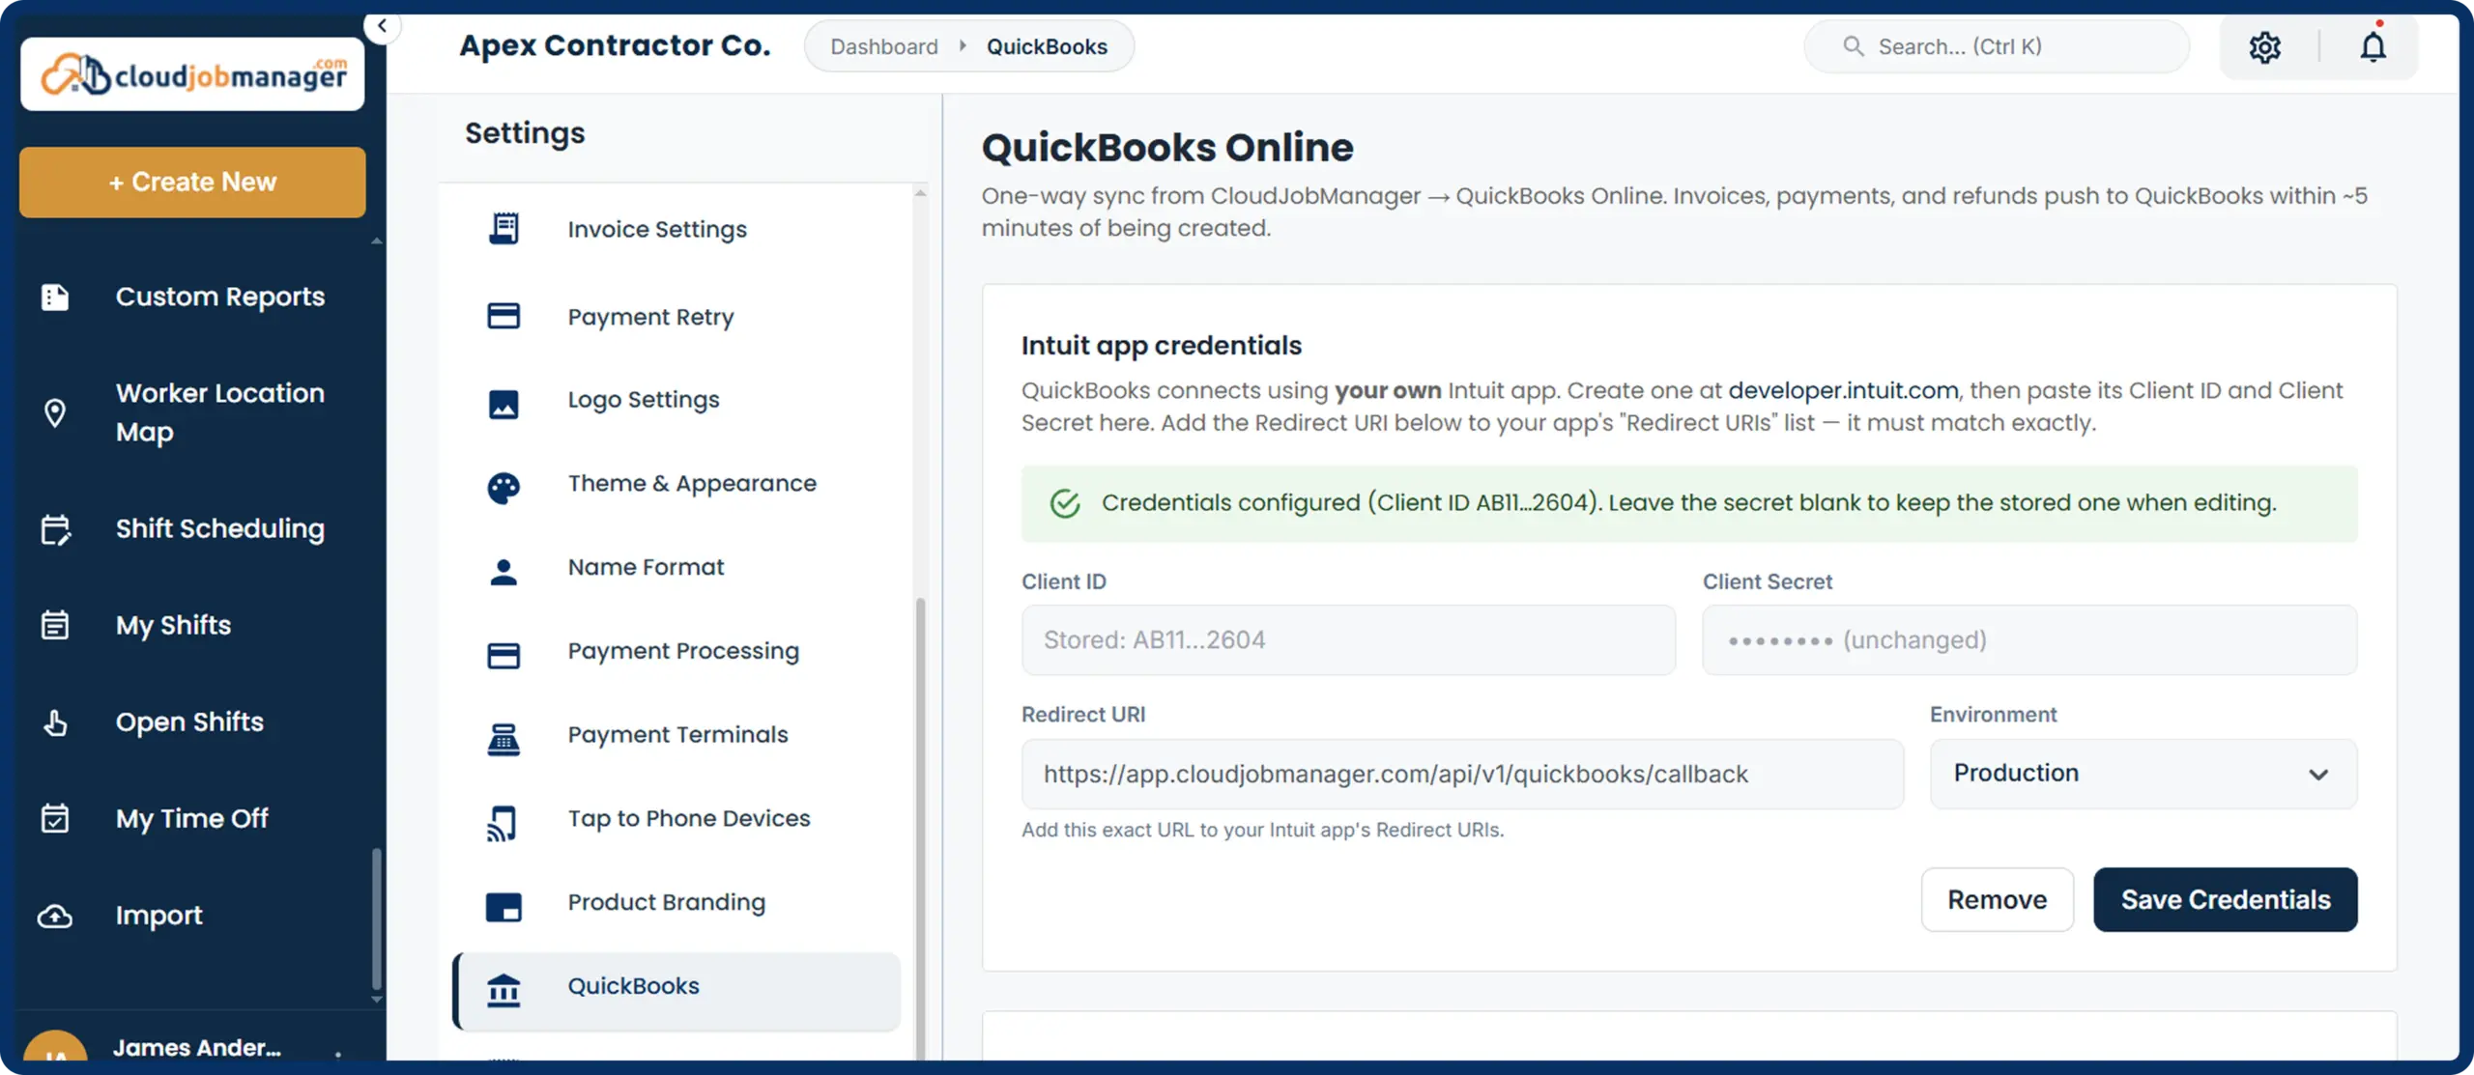This screenshot has height=1075, width=2474.
Task: Click the Redirect URI field
Action: (x=1462, y=774)
